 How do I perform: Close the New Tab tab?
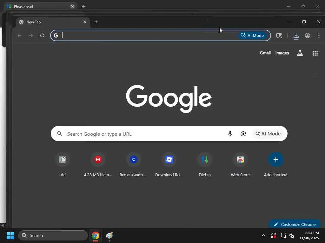pyautogui.click(x=84, y=22)
